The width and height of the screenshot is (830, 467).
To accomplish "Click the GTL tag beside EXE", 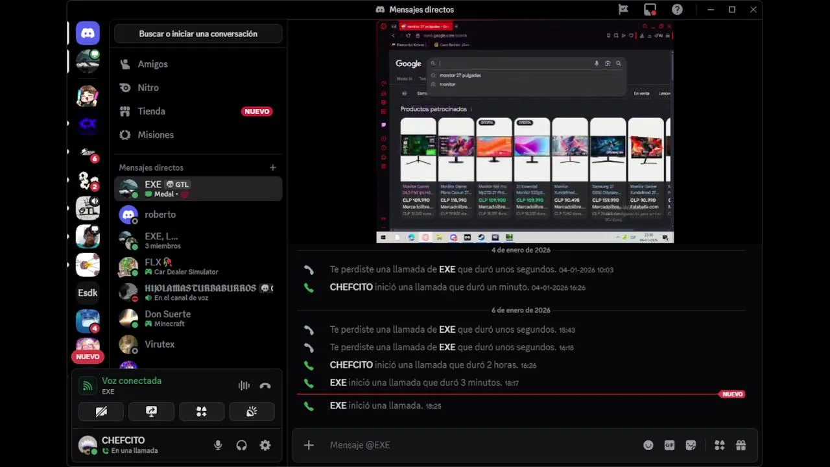I will [178, 185].
